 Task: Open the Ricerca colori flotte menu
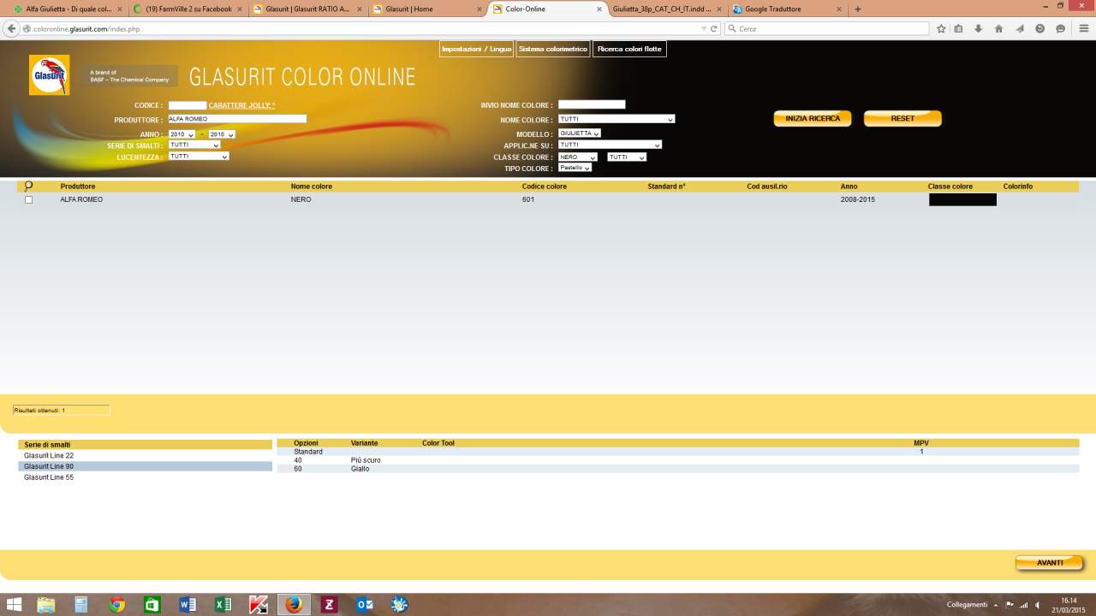(629, 49)
